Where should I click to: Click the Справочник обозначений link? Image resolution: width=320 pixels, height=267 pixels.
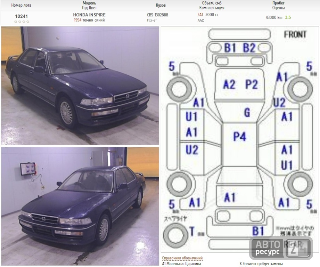182,258
